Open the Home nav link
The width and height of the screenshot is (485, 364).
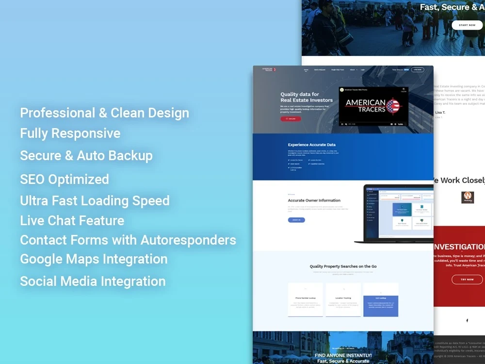[306, 69]
